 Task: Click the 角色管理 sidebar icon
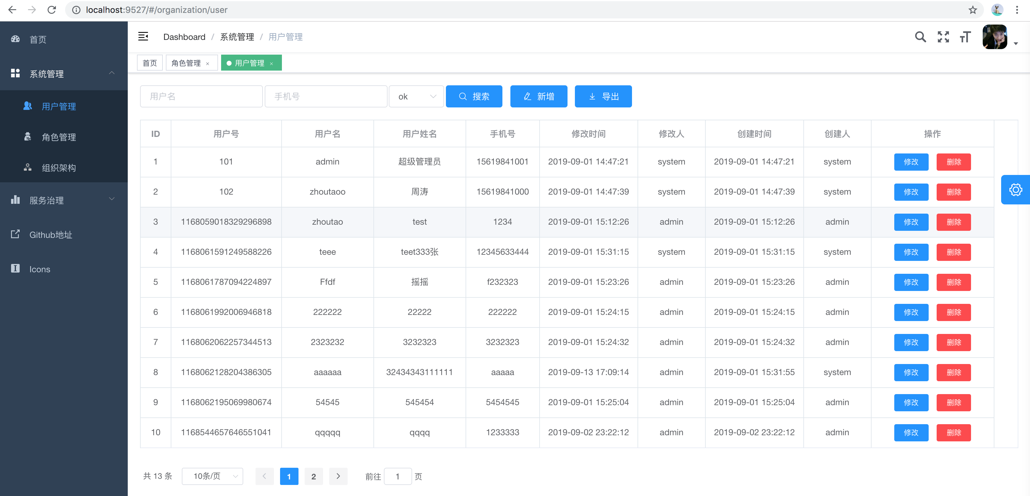(x=28, y=137)
